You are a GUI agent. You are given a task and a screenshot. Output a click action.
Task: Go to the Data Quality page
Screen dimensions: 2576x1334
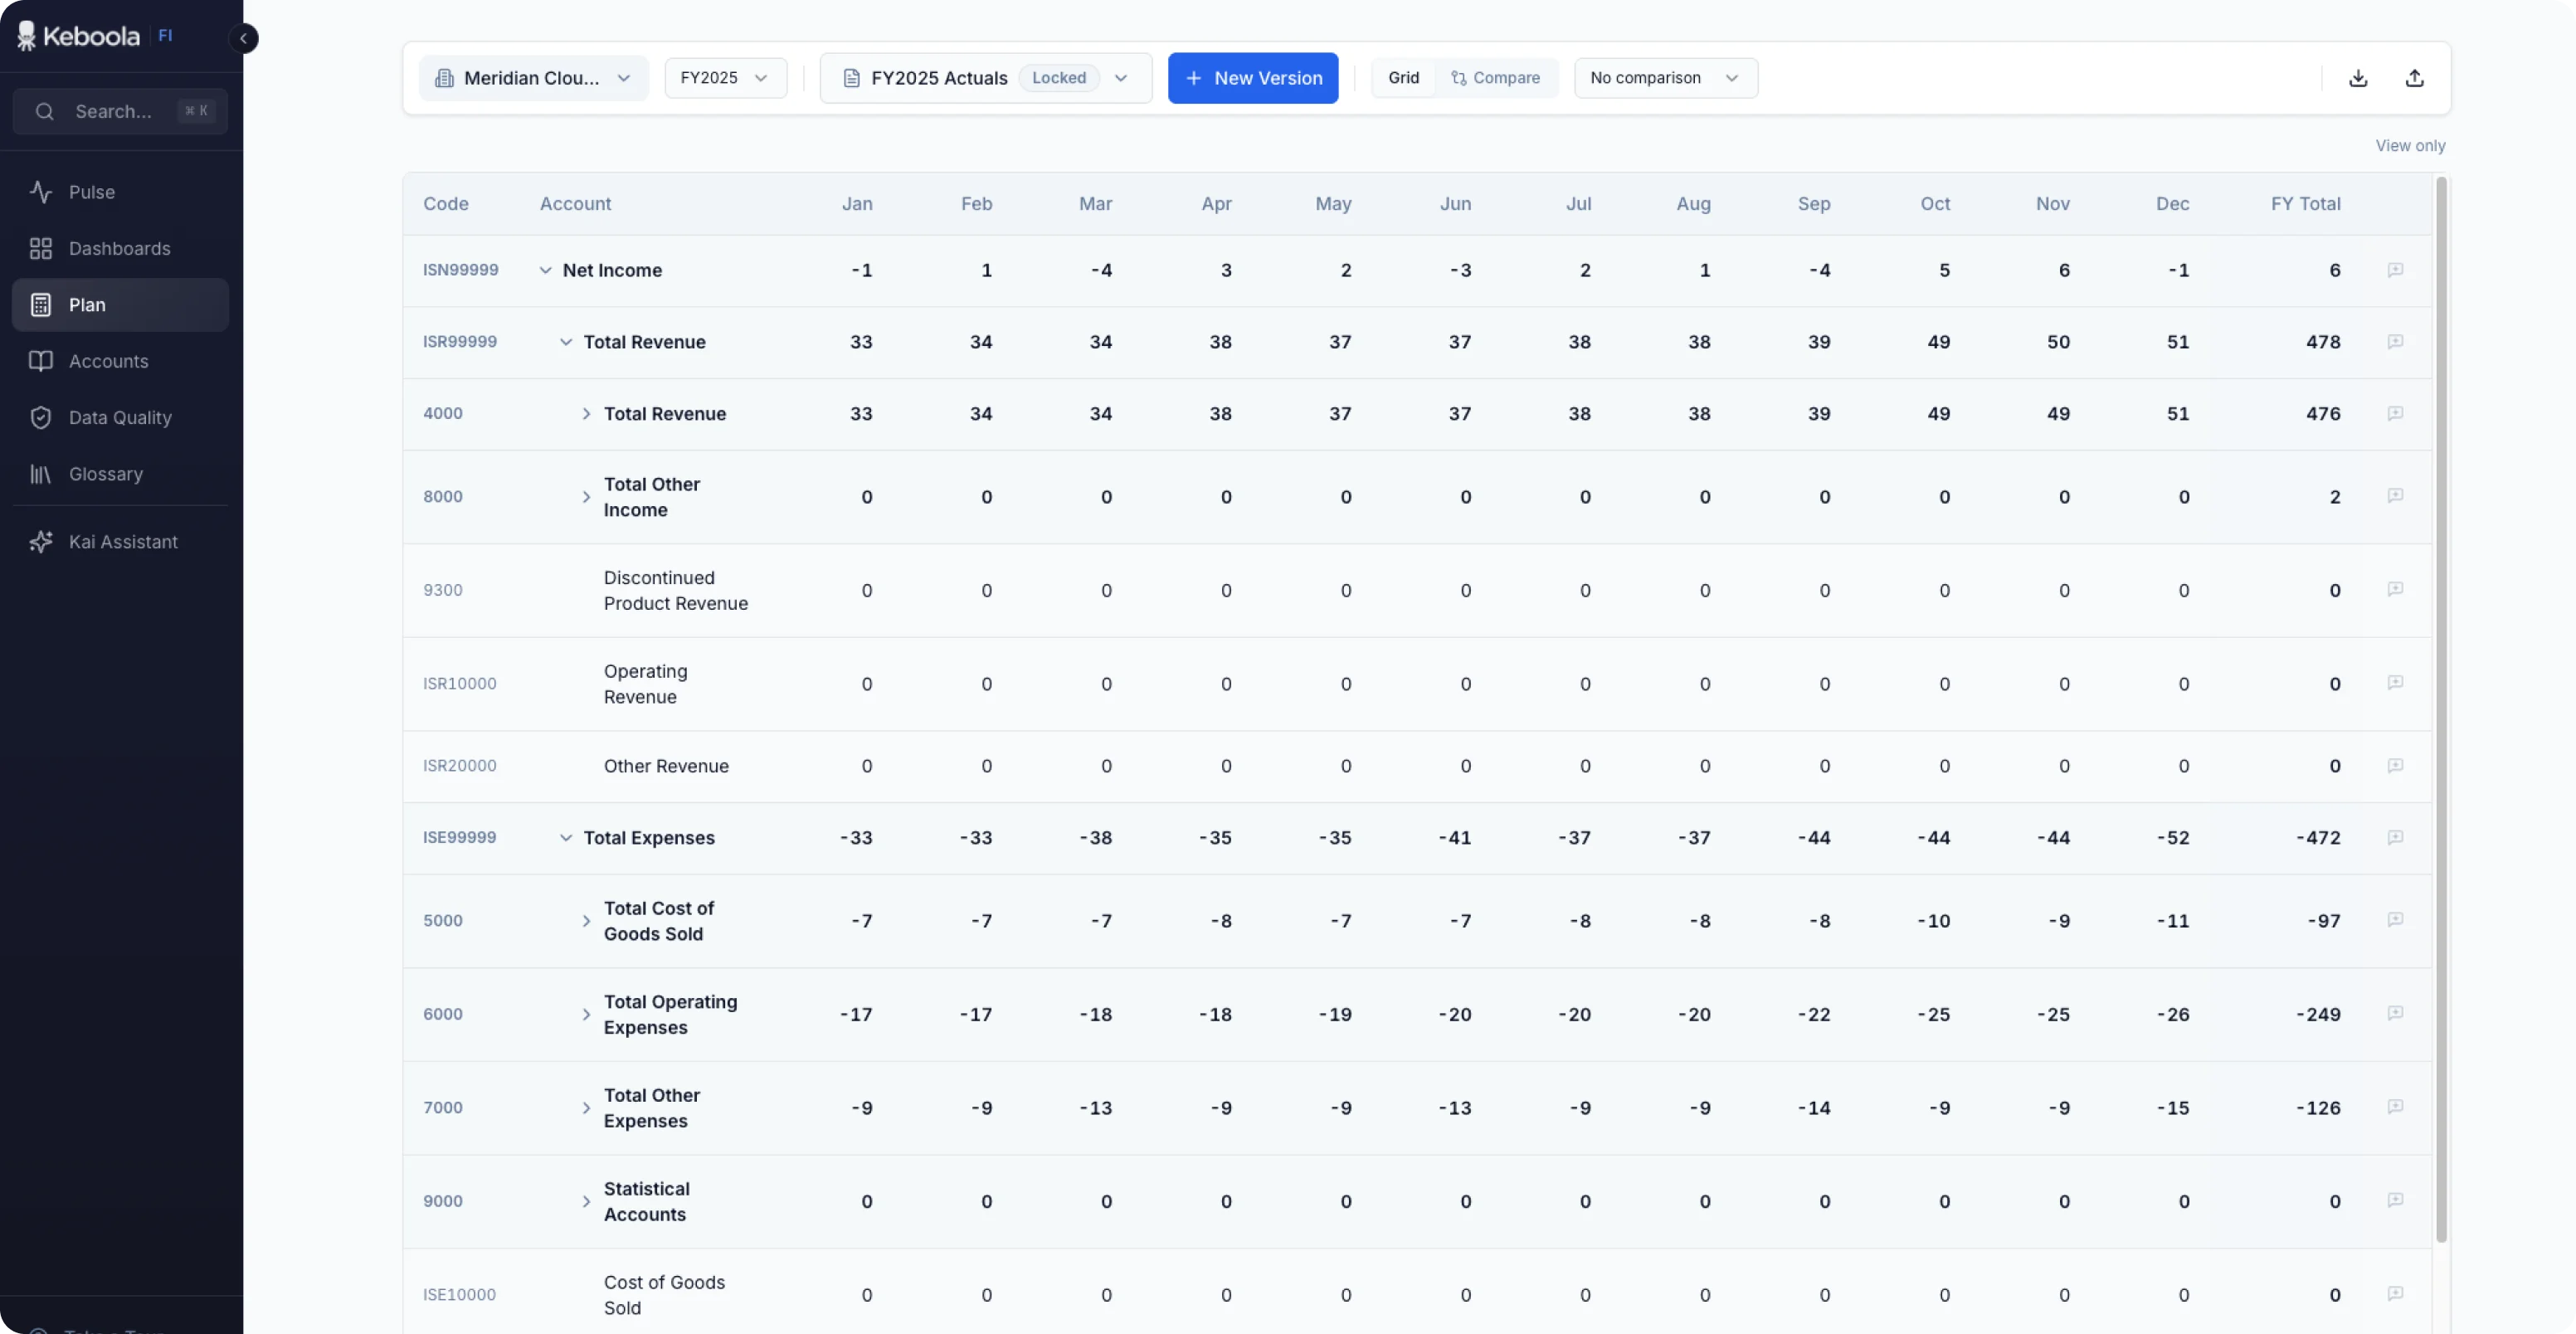pos(120,418)
